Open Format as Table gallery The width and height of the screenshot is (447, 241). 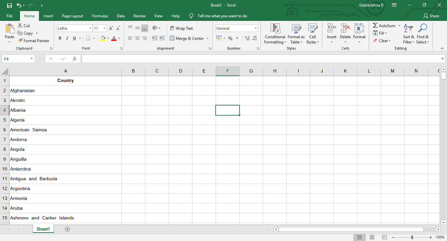click(x=296, y=34)
